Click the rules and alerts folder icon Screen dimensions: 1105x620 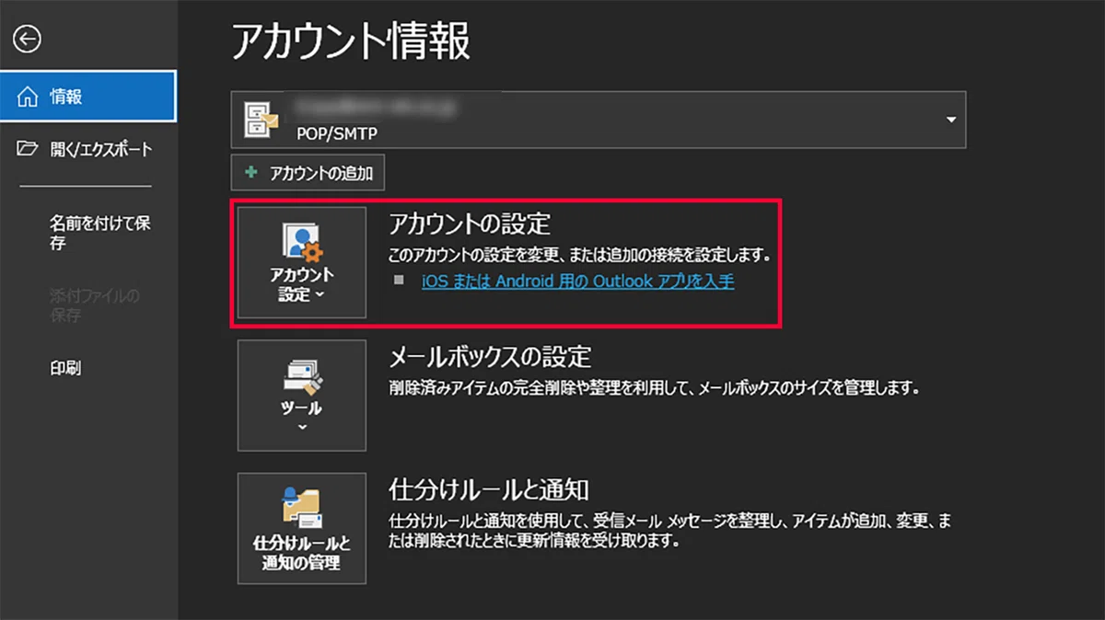point(302,509)
